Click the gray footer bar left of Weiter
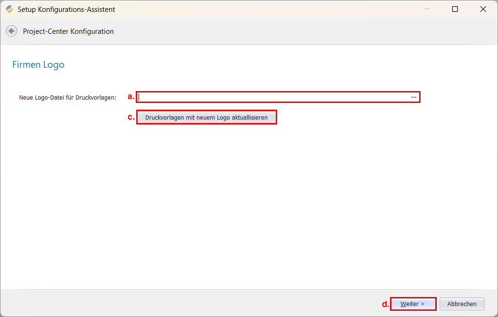This screenshot has height=317, width=498. [x=191, y=303]
